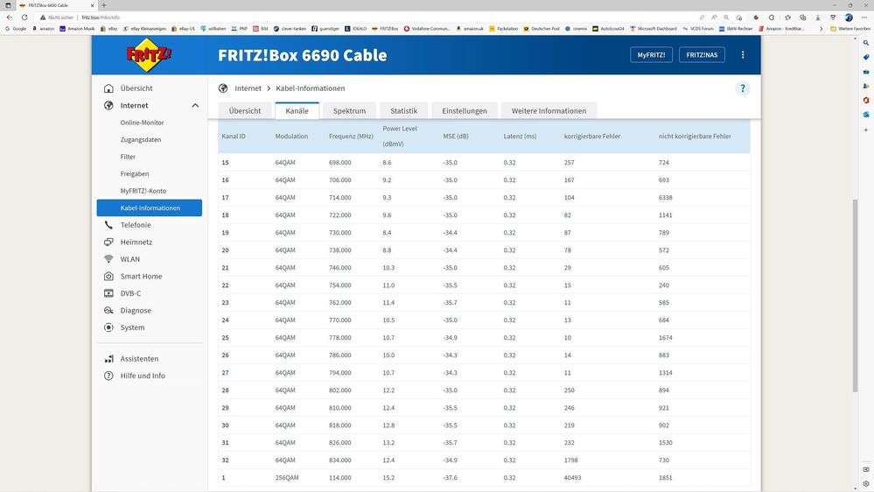874x492 pixels.
Task: Open Freigaben submenu item
Action: pos(135,173)
